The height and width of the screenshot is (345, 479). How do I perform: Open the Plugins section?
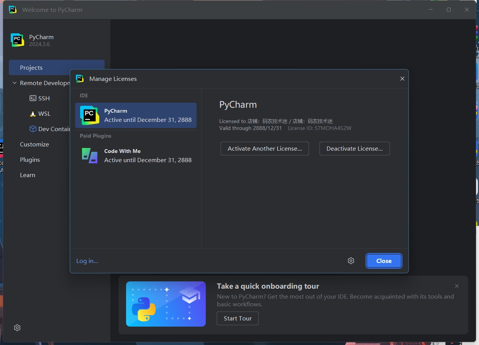[x=30, y=159]
